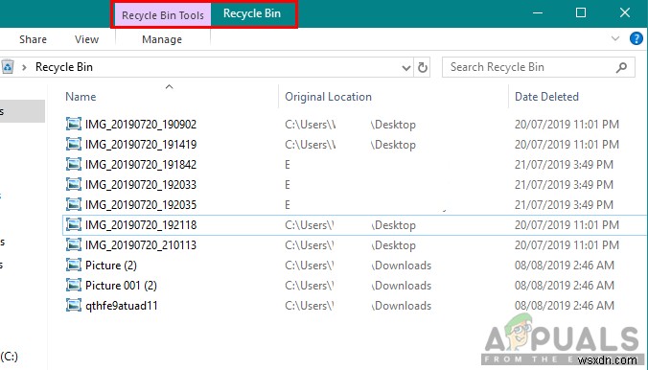Select file name IMG_20190720_191419
Image resolution: width=648 pixels, height=370 pixels.
pyautogui.click(x=141, y=145)
